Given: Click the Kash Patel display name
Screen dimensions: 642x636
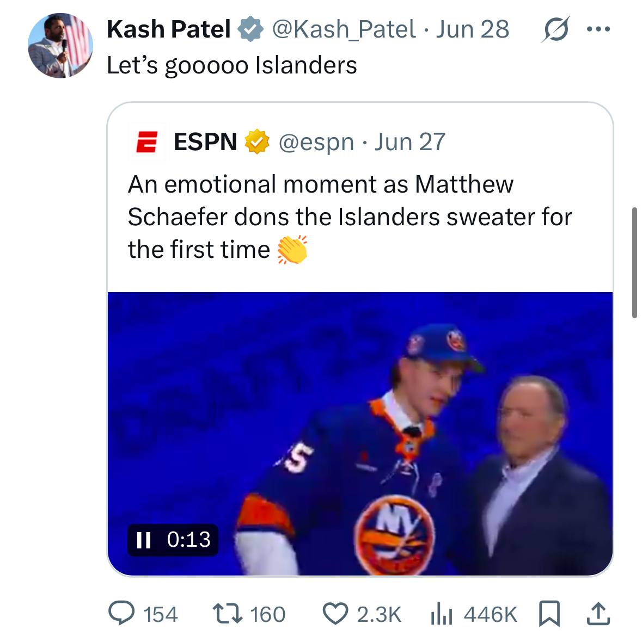Looking at the screenshot, I should (x=169, y=29).
